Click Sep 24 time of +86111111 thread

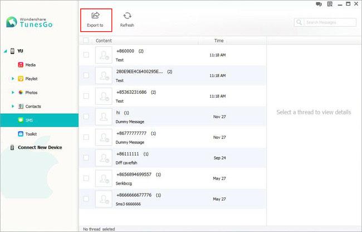219,158
